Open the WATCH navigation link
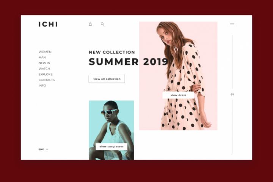This screenshot has width=273, height=182. pyautogui.click(x=44, y=69)
